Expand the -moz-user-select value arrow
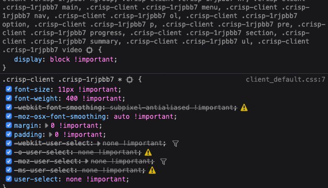This screenshot has height=188, width=328. [86, 161]
